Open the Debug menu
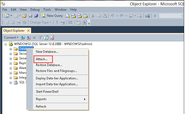Viewport: 186px width, 114px height. (x=35, y=10)
